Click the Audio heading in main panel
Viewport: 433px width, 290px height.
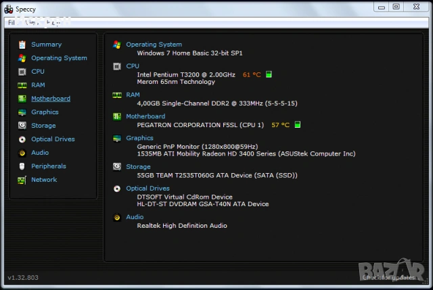135,217
